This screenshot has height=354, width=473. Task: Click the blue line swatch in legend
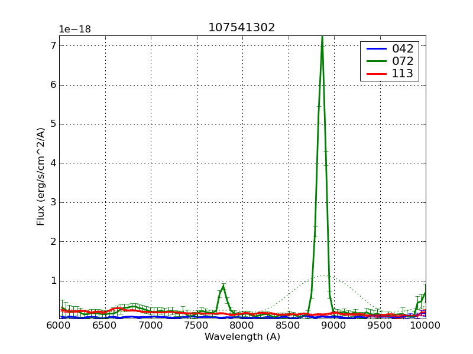coord(375,49)
